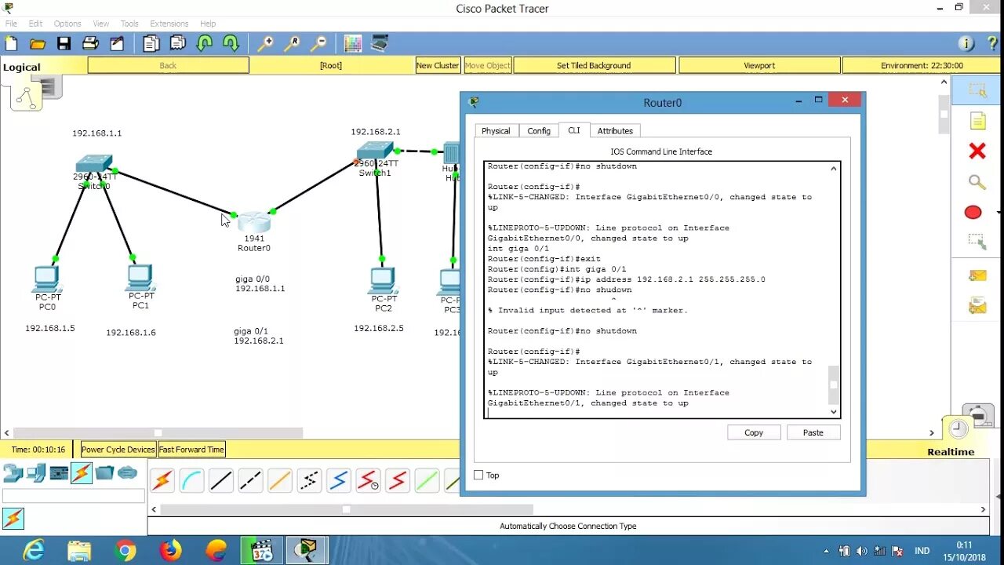Switch to Realtime mode tab
This screenshot has height=565, width=1004.
click(951, 452)
